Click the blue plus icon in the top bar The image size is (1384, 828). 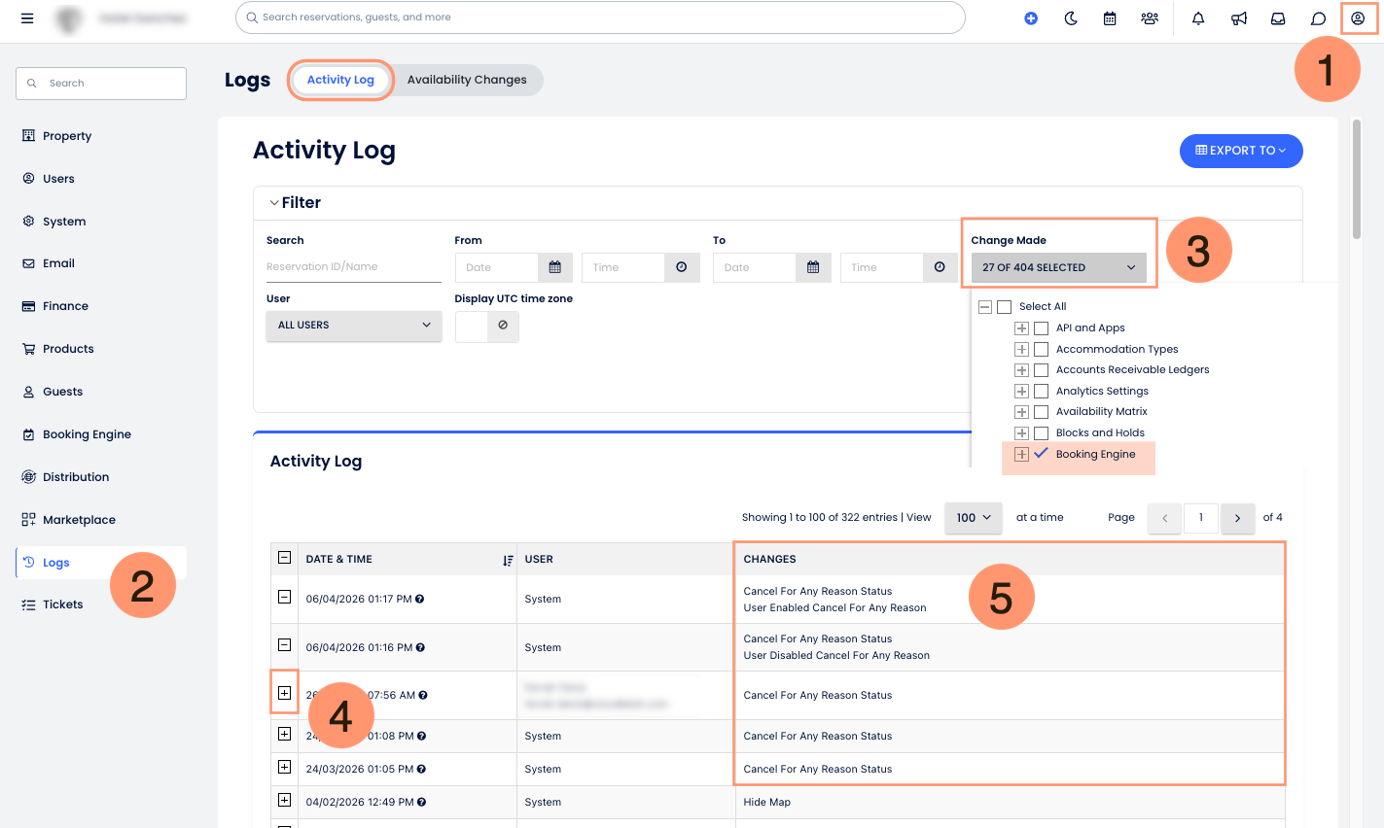1030,17
